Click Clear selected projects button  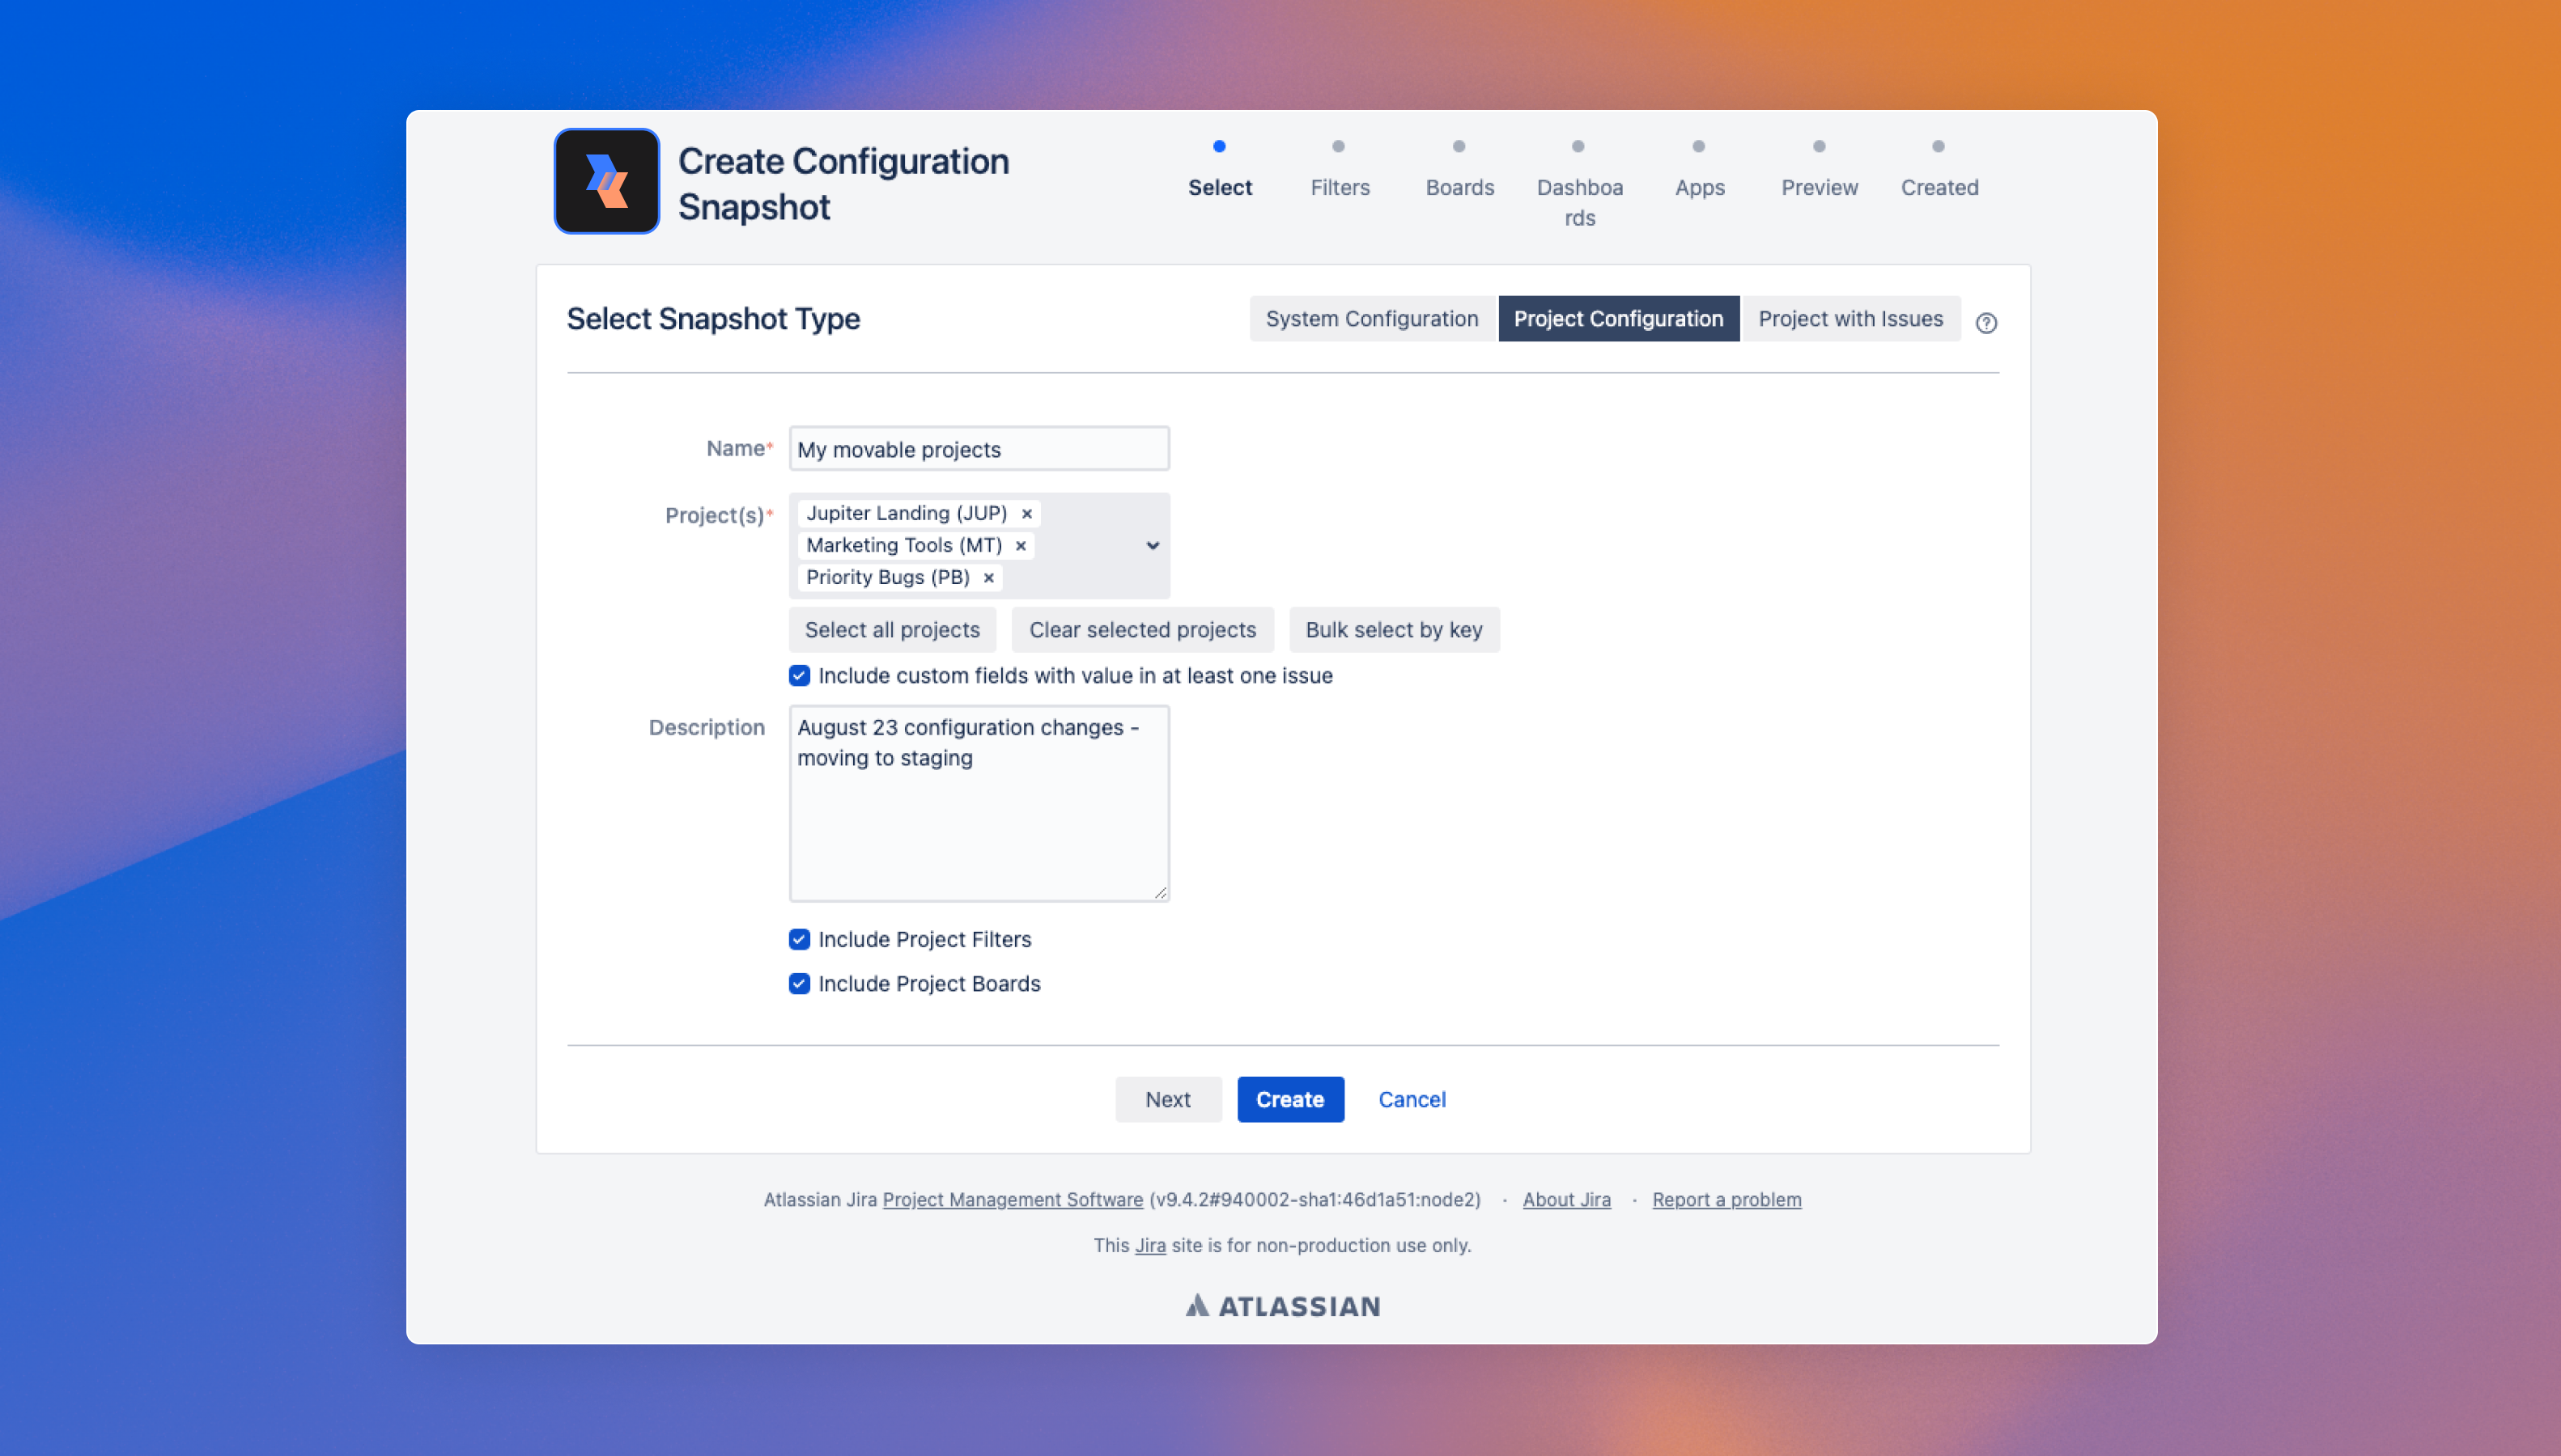coord(1141,629)
